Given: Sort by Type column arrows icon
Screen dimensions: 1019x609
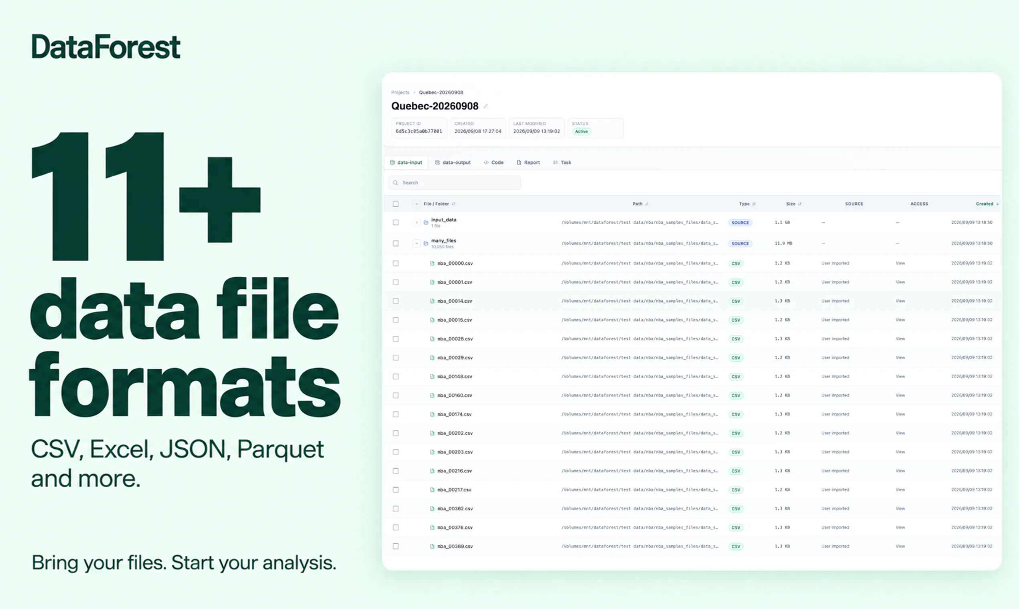Looking at the screenshot, I should click(x=754, y=204).
